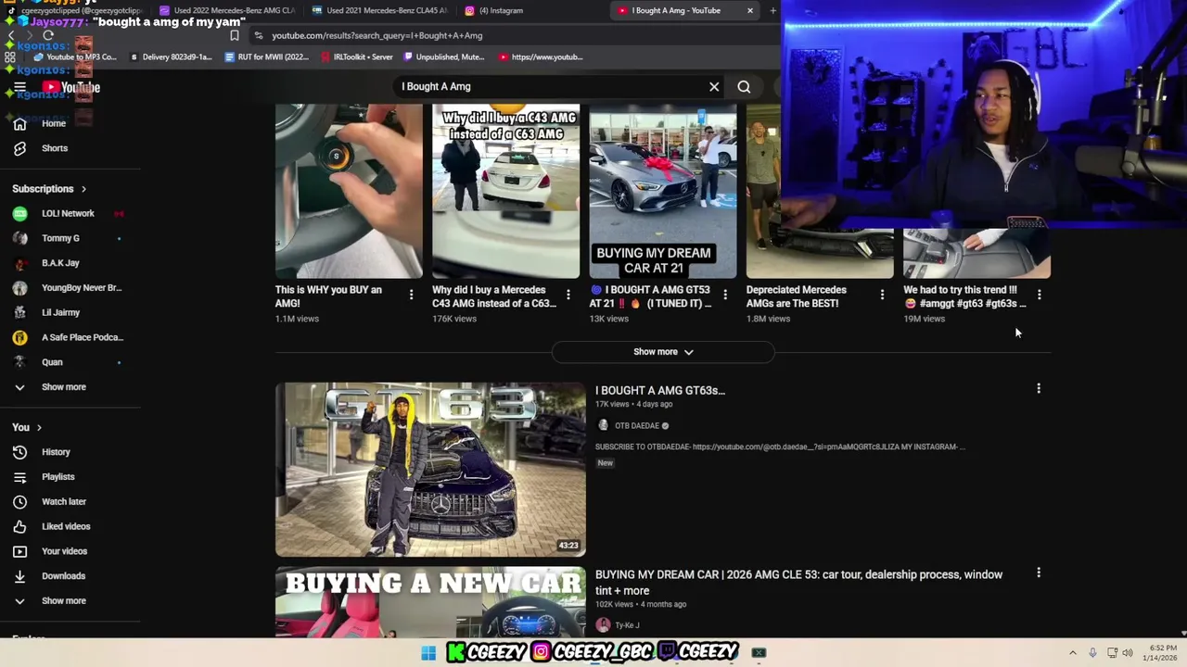Open the History page icon
Screen dimensions: 1187x667
pos(19,452)
